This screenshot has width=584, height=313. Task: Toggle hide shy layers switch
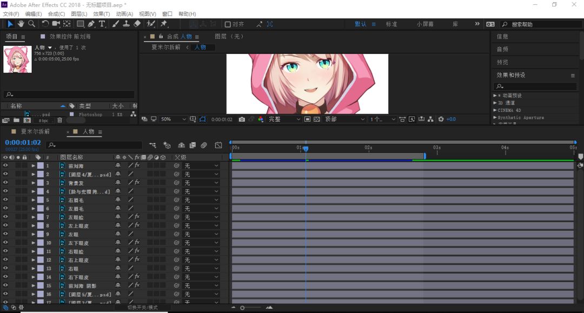click(181, 145)
